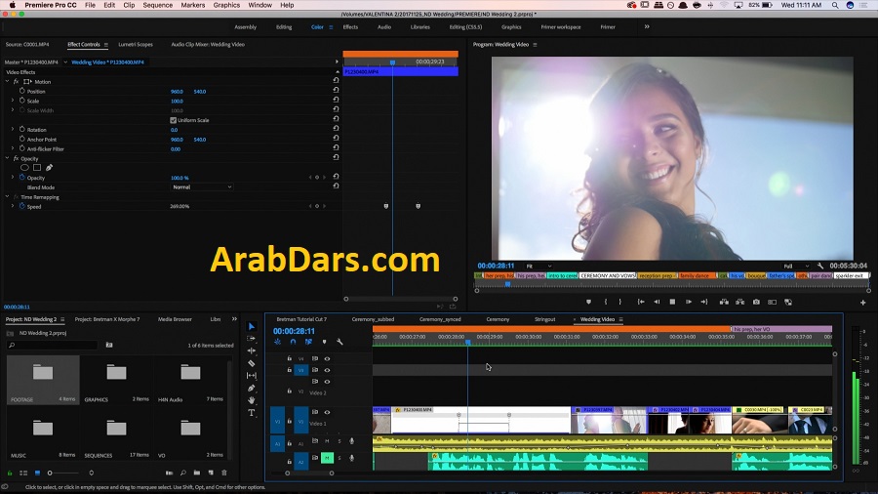Screen dimensions: 878x494
Task: Toggle nest-or-individual clips insert button
Action: pos(278,342)
